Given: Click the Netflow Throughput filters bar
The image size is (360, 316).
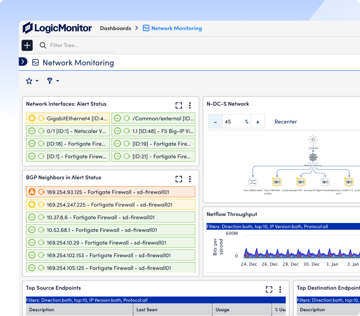Looking at the screenshot, I should (283, 226).
